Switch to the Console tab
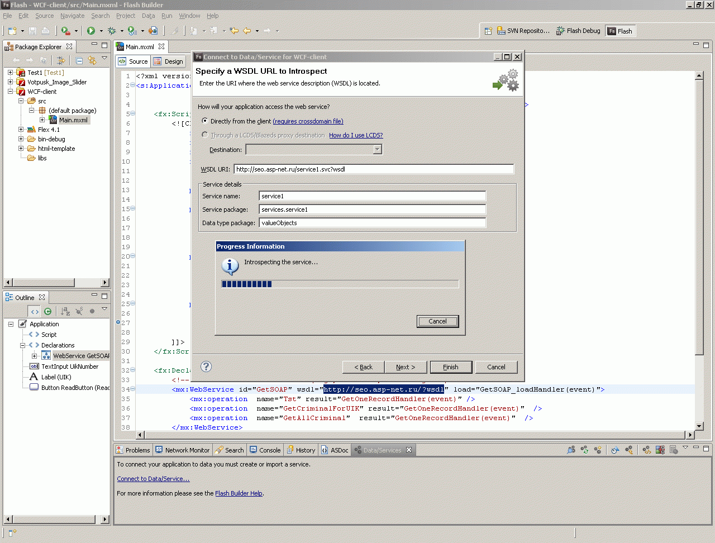The width and height of the screenshot is (715, 543). pyautogui.click(x=265, y=450)
